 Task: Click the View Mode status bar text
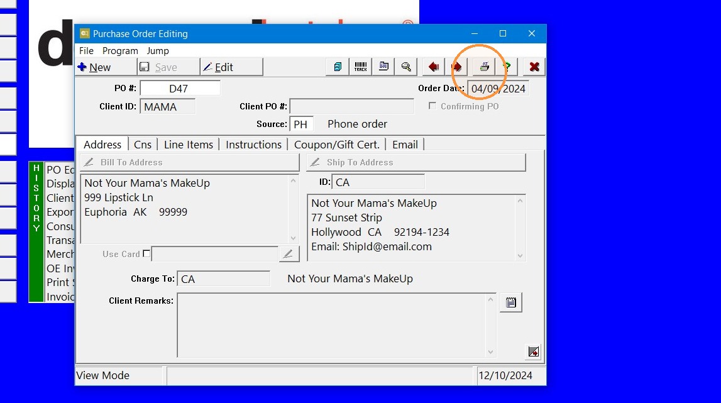tap(102, 375)
